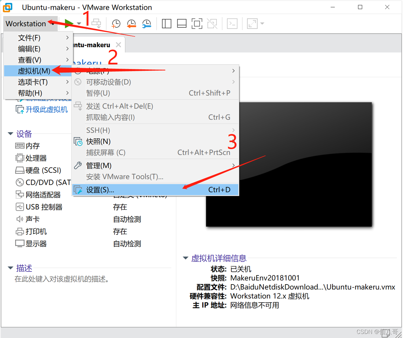This screenshot has width=403, height=338.
Task: Toggle the thumbnail bar view icon
Action: 182,24
